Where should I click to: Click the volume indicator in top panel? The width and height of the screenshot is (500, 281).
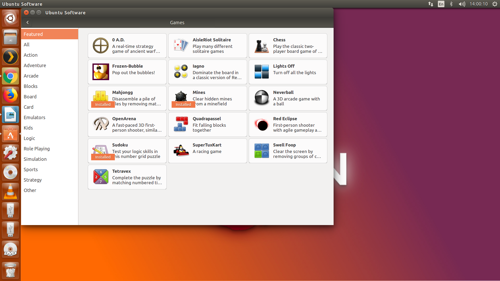(x=462, y=4)
